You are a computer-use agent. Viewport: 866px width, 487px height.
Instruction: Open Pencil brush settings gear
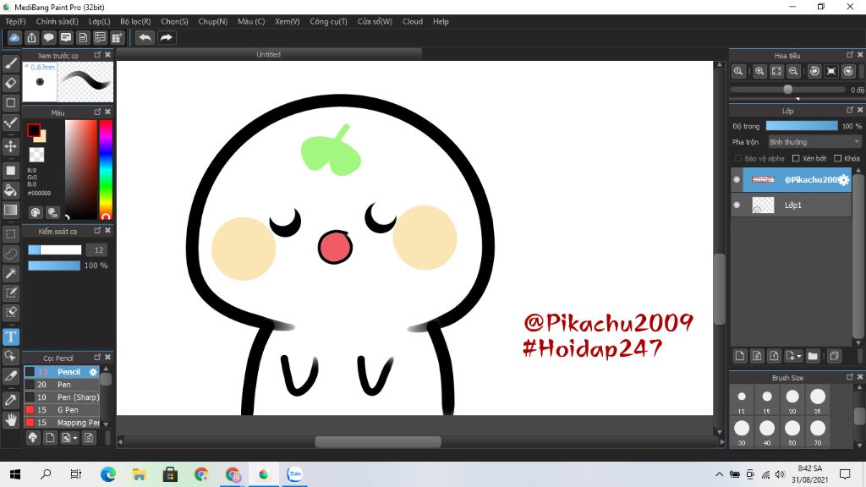93,372
